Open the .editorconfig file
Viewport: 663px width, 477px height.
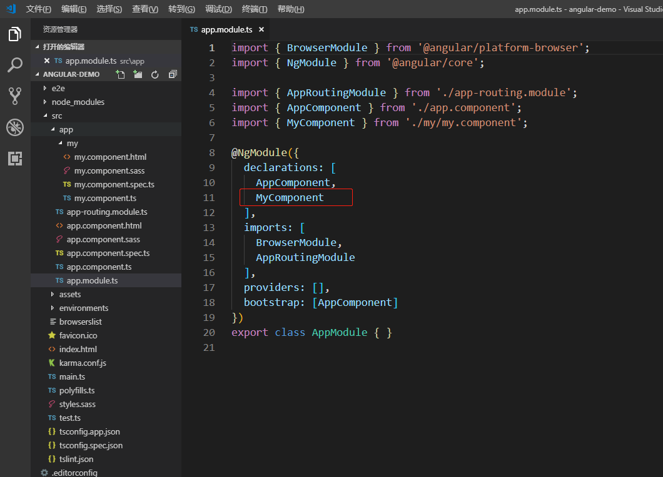[x=106, y=472]
